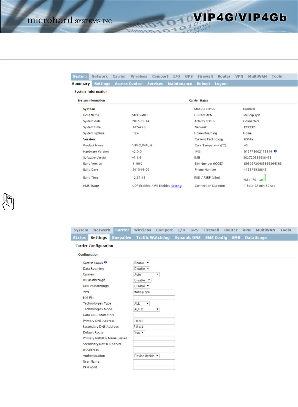
Task: Open the Carrier status Enable dropdown
Action: [142, 263]
